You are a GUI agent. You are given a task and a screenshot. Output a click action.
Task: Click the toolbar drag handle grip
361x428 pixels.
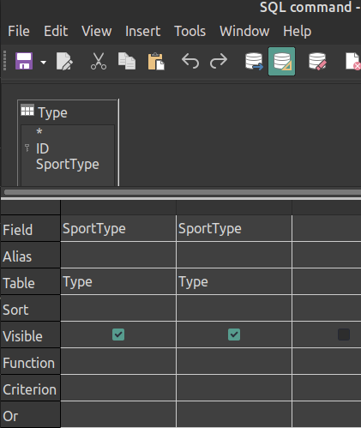pyautogui.click(x=4, y=61)
